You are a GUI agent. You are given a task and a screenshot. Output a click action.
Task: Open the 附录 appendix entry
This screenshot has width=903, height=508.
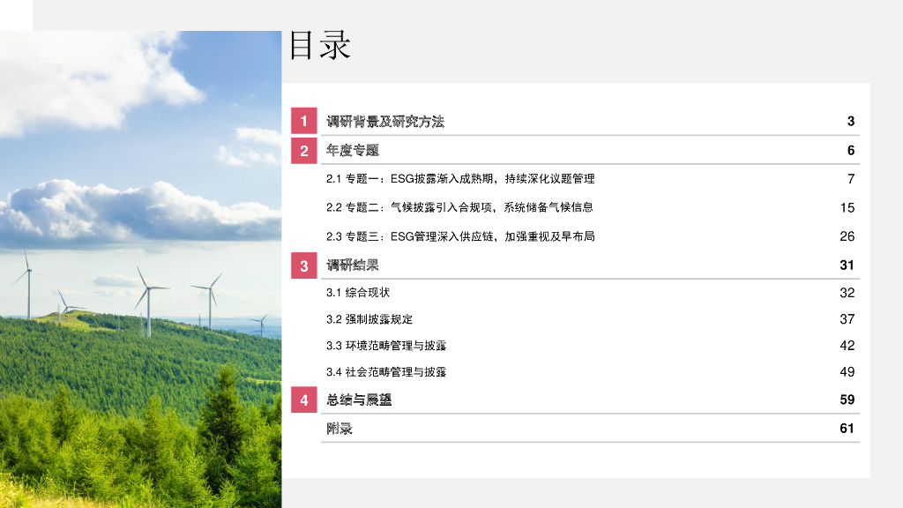(x=340, y=429)
